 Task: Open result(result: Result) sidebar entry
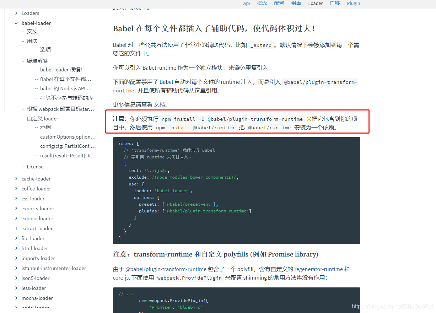[68, 156]
